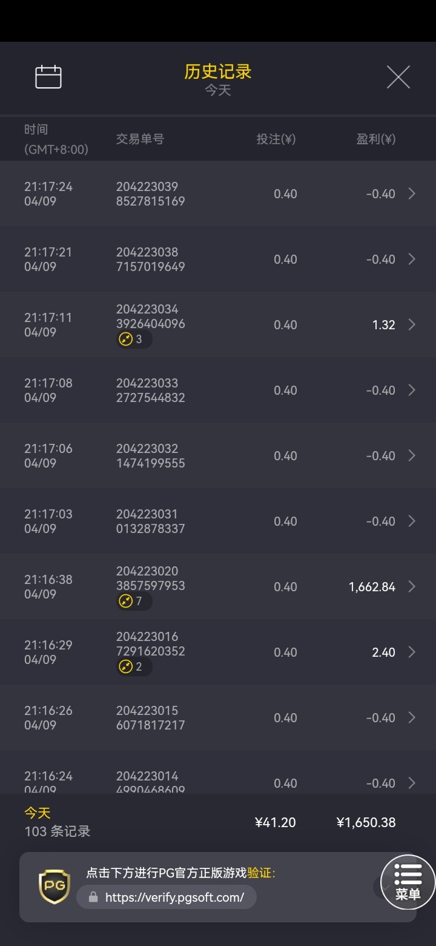Tap the free spin icon on the 21:16:29 record
Viewport: 436px width, 946px height.
pyautogui.click(x=126, y=667)
